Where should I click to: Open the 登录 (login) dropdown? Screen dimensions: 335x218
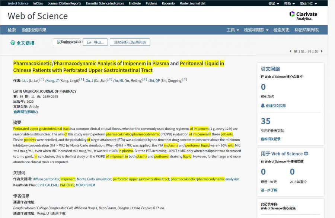pyautogui.click(x=274, y=3)
